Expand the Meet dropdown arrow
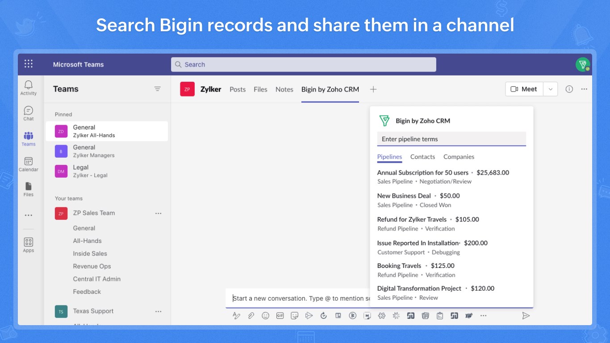 [x=551, y=89]
